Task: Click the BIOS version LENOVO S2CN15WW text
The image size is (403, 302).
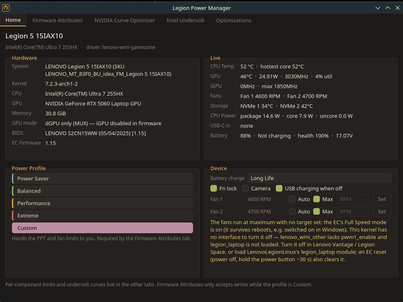Action: click(x=96, y=133)
